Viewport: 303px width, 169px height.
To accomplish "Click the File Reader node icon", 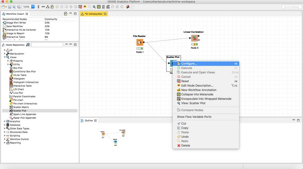I will tap(140, 42).
